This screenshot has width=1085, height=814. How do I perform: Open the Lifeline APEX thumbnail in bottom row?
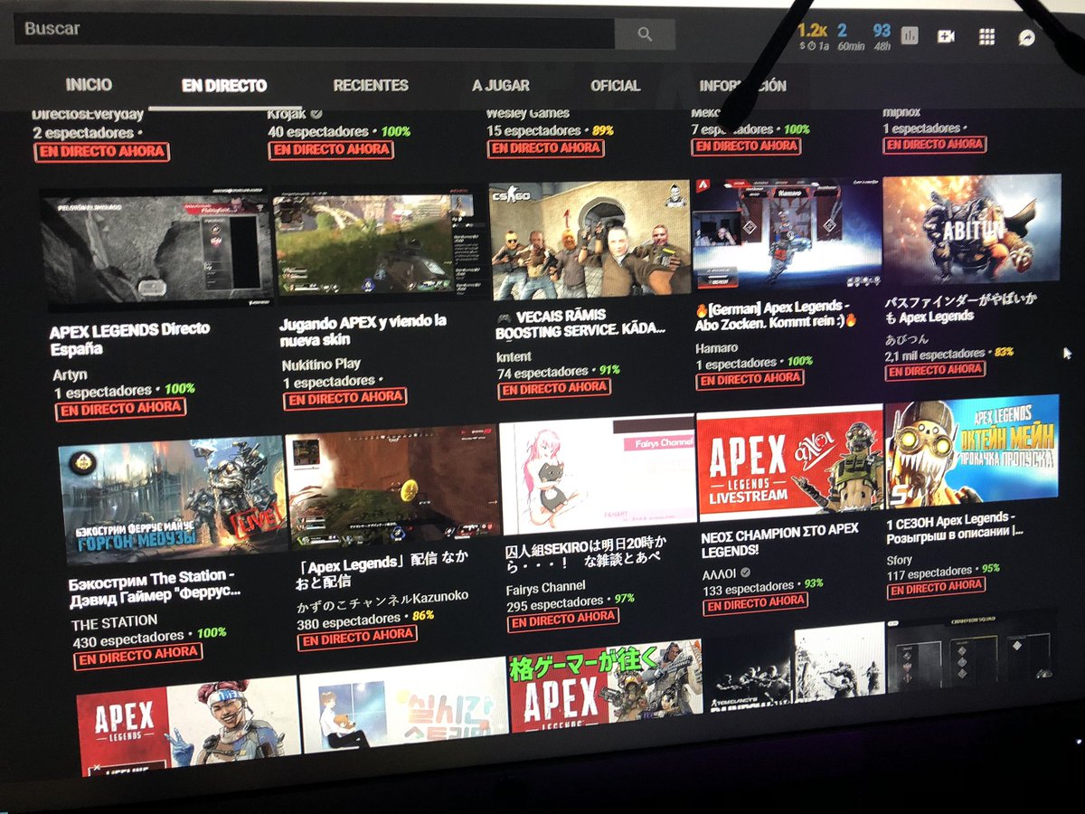pyautogui.click(x=187, y=727)
